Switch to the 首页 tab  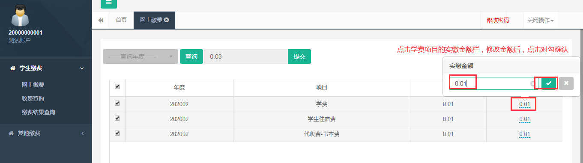click(122, 20)
